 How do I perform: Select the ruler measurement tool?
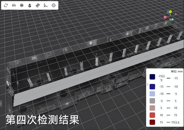click(x=38, y=5)
